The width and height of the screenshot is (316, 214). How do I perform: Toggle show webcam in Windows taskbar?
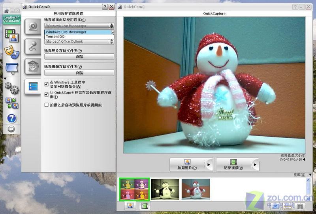(46, 84)
